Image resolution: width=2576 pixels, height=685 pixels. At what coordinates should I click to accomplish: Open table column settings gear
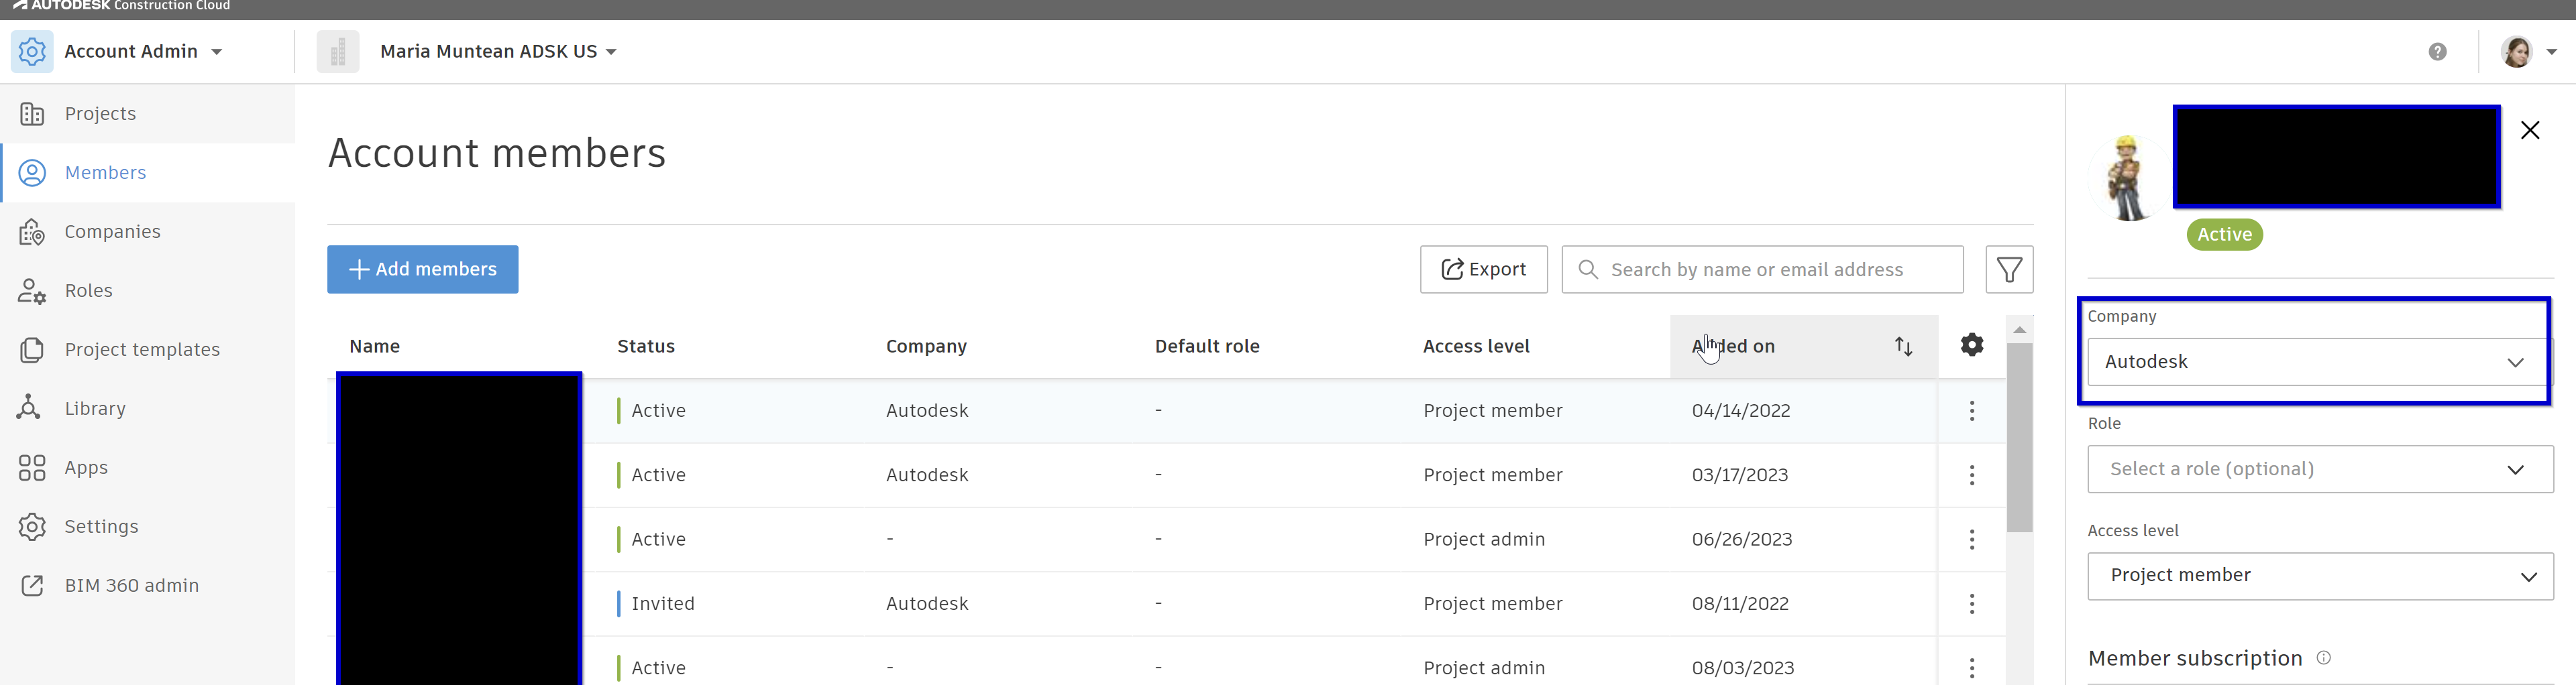point(1971,345)
